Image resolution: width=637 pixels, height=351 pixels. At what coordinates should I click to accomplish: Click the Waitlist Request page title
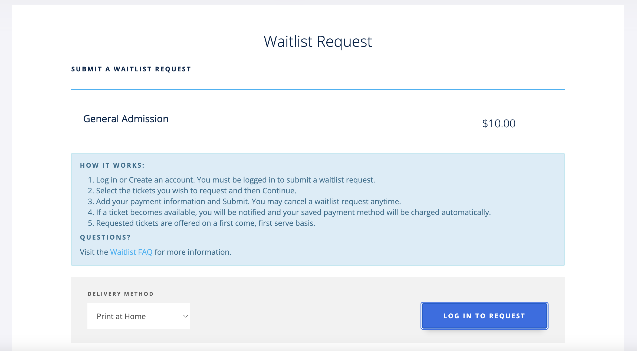(318, 42)
